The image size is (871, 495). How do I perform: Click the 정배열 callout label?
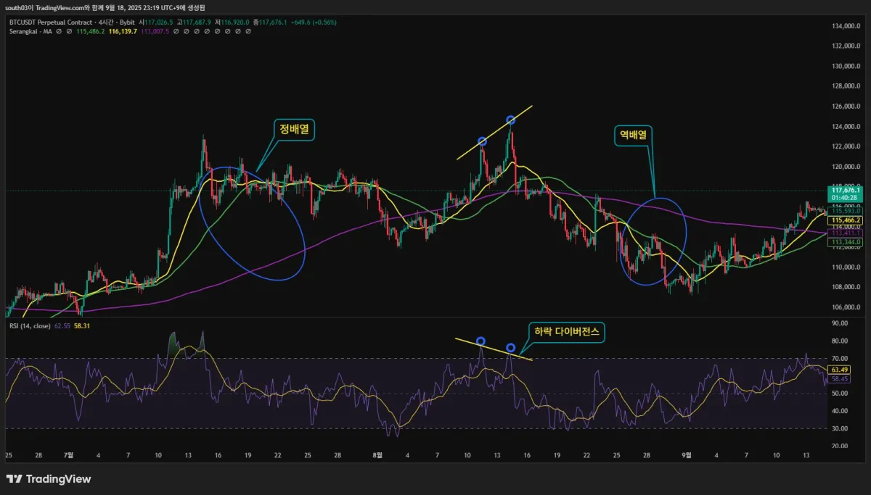pos(294,129)
